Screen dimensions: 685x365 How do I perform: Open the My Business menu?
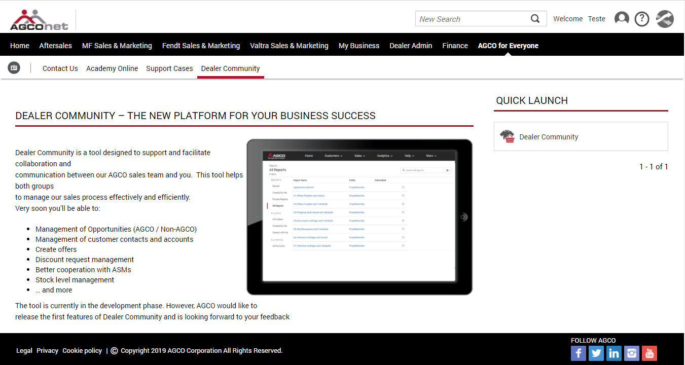(x=359, y=46)
